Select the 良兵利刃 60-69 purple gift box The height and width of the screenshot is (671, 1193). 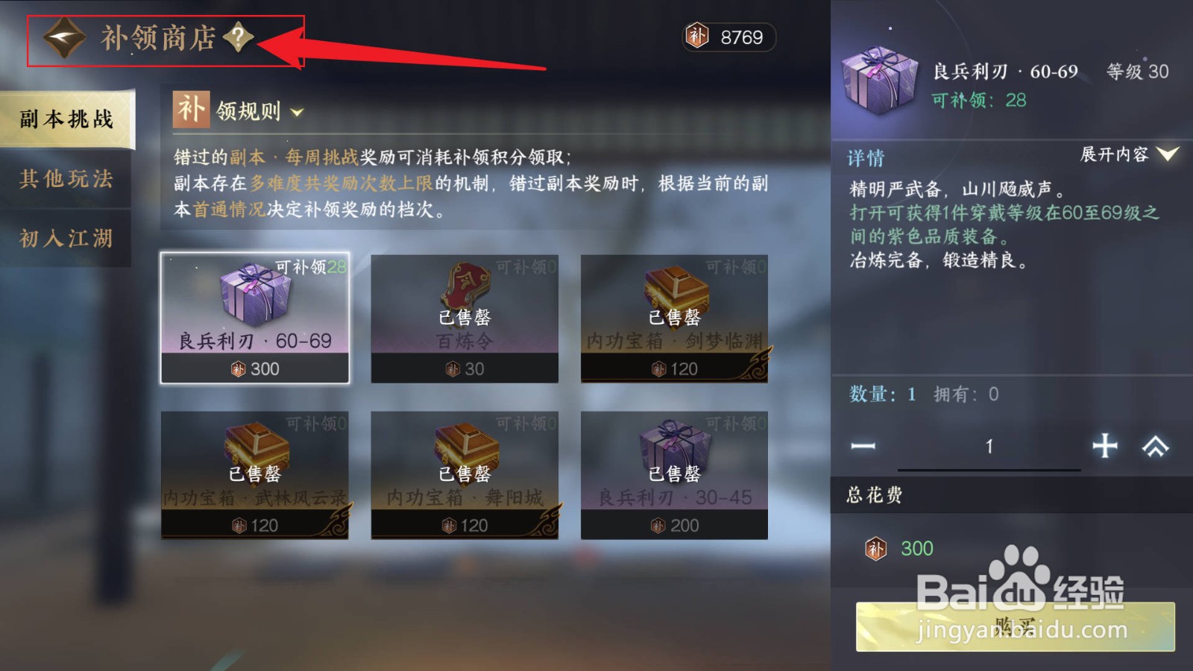(255, 318)
